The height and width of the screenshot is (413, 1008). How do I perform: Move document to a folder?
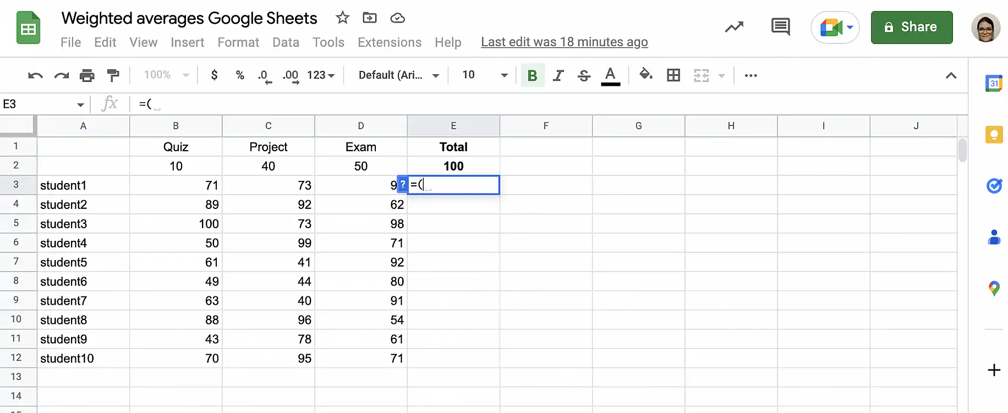[370, 18]
